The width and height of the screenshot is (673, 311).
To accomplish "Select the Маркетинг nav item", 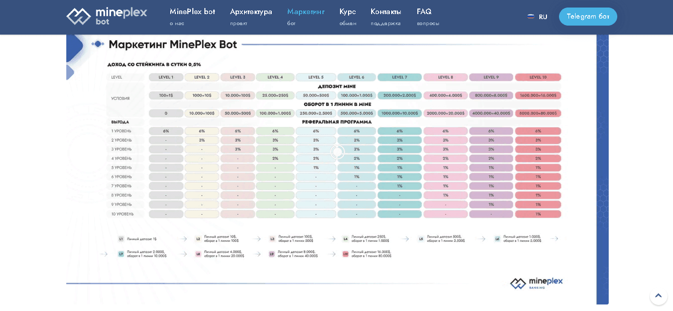I will (x=305, y=17).
